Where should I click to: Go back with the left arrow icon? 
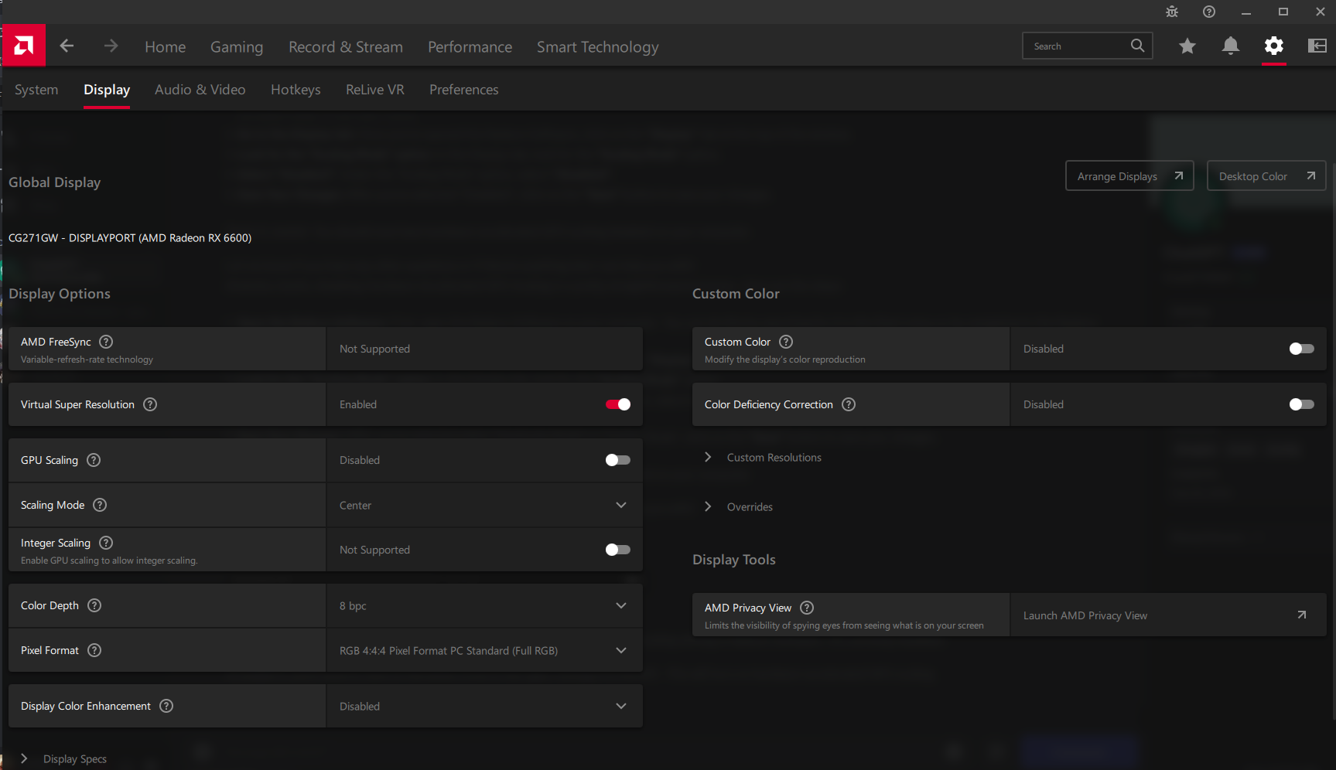[x=67, y=46]
